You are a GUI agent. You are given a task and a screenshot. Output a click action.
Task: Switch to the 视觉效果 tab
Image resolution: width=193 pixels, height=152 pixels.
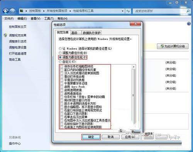tap(63, 32)
